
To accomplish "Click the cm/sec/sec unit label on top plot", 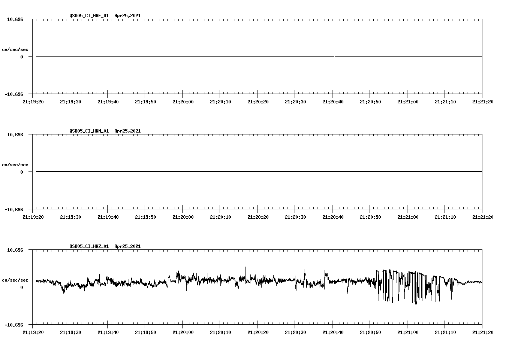I will pyautogui.click(x=15, y=49).
